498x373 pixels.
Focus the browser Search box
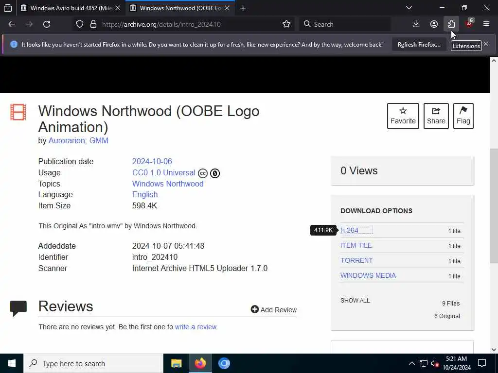[345, 24]
